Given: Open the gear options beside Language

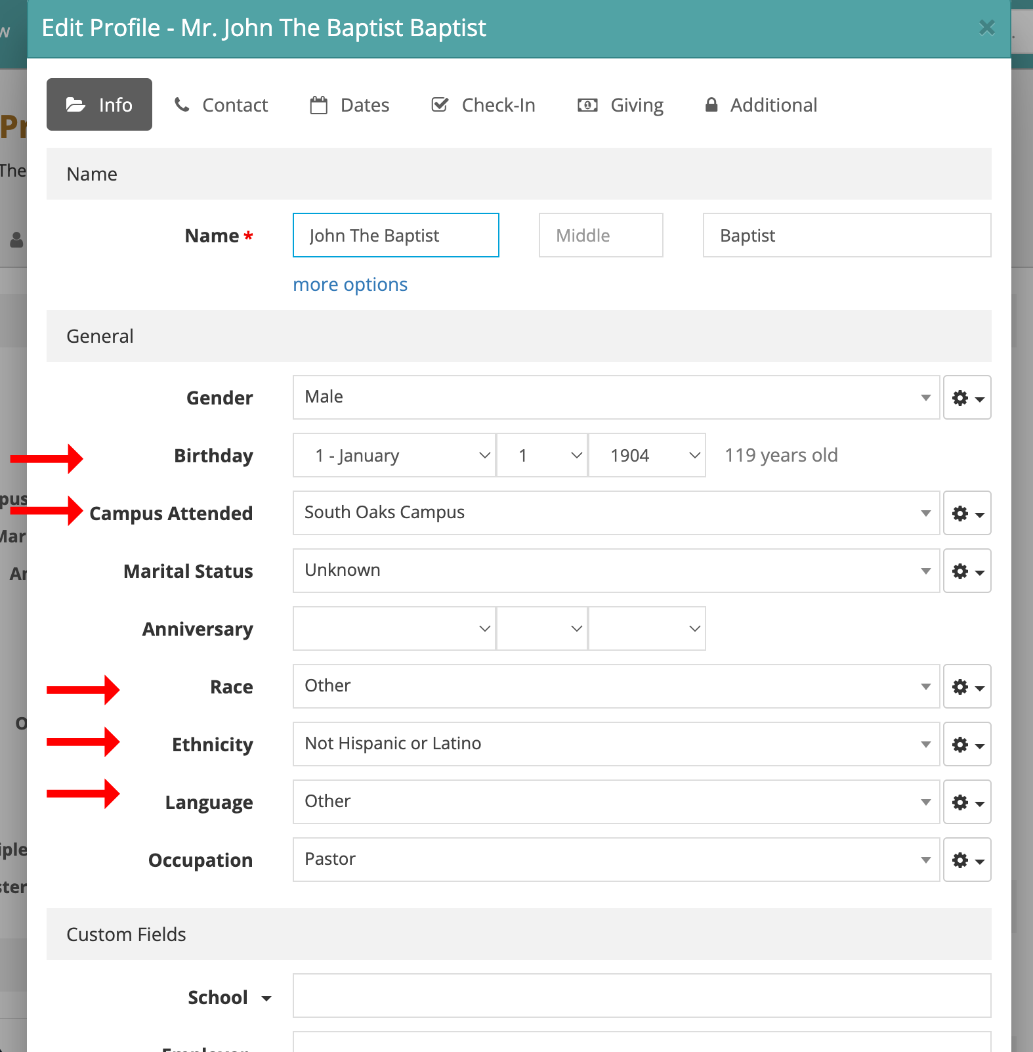Looking at the screenshot, I should [x=967, y=802].
